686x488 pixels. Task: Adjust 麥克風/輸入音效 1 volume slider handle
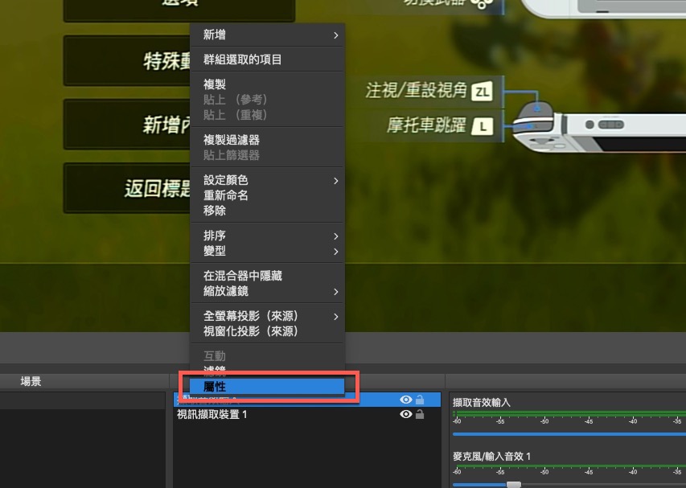click(x=514, y=485)
